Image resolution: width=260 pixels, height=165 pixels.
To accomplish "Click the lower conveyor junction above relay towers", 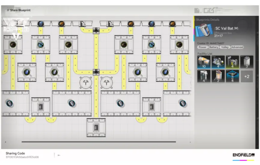I will (96, 72).
